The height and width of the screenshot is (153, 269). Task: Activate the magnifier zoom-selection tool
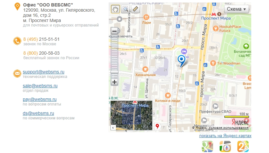125,9
